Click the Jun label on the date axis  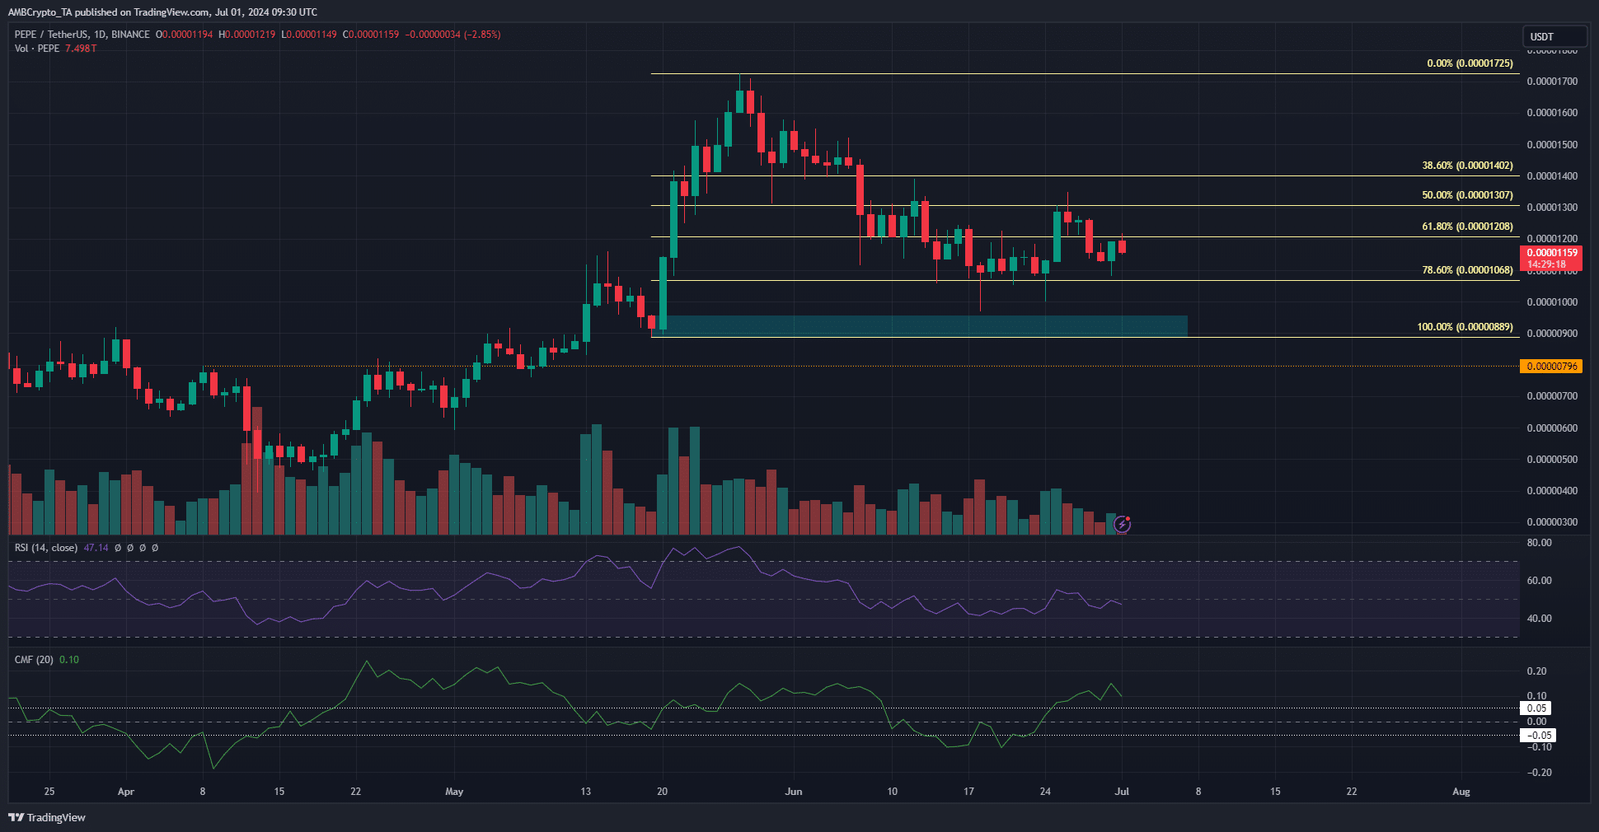pyautogui.click(x=794, y=792)
